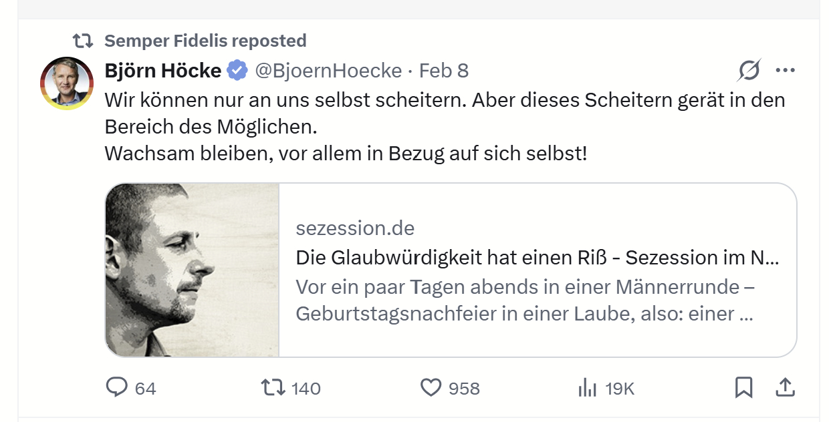The width and height of the screenshot is (829, 422).
Task: Click the small repost icon beside Semper Fidelis
Action: pyautogui.click(x=83, y=41)
